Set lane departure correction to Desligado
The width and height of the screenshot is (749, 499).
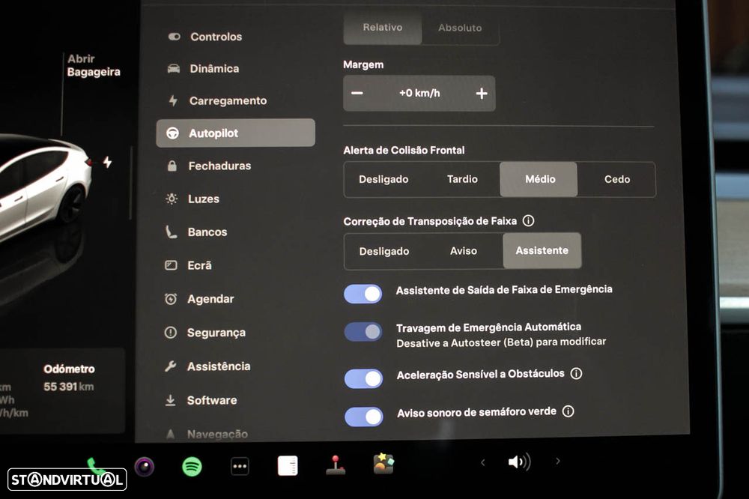point(384,251)
